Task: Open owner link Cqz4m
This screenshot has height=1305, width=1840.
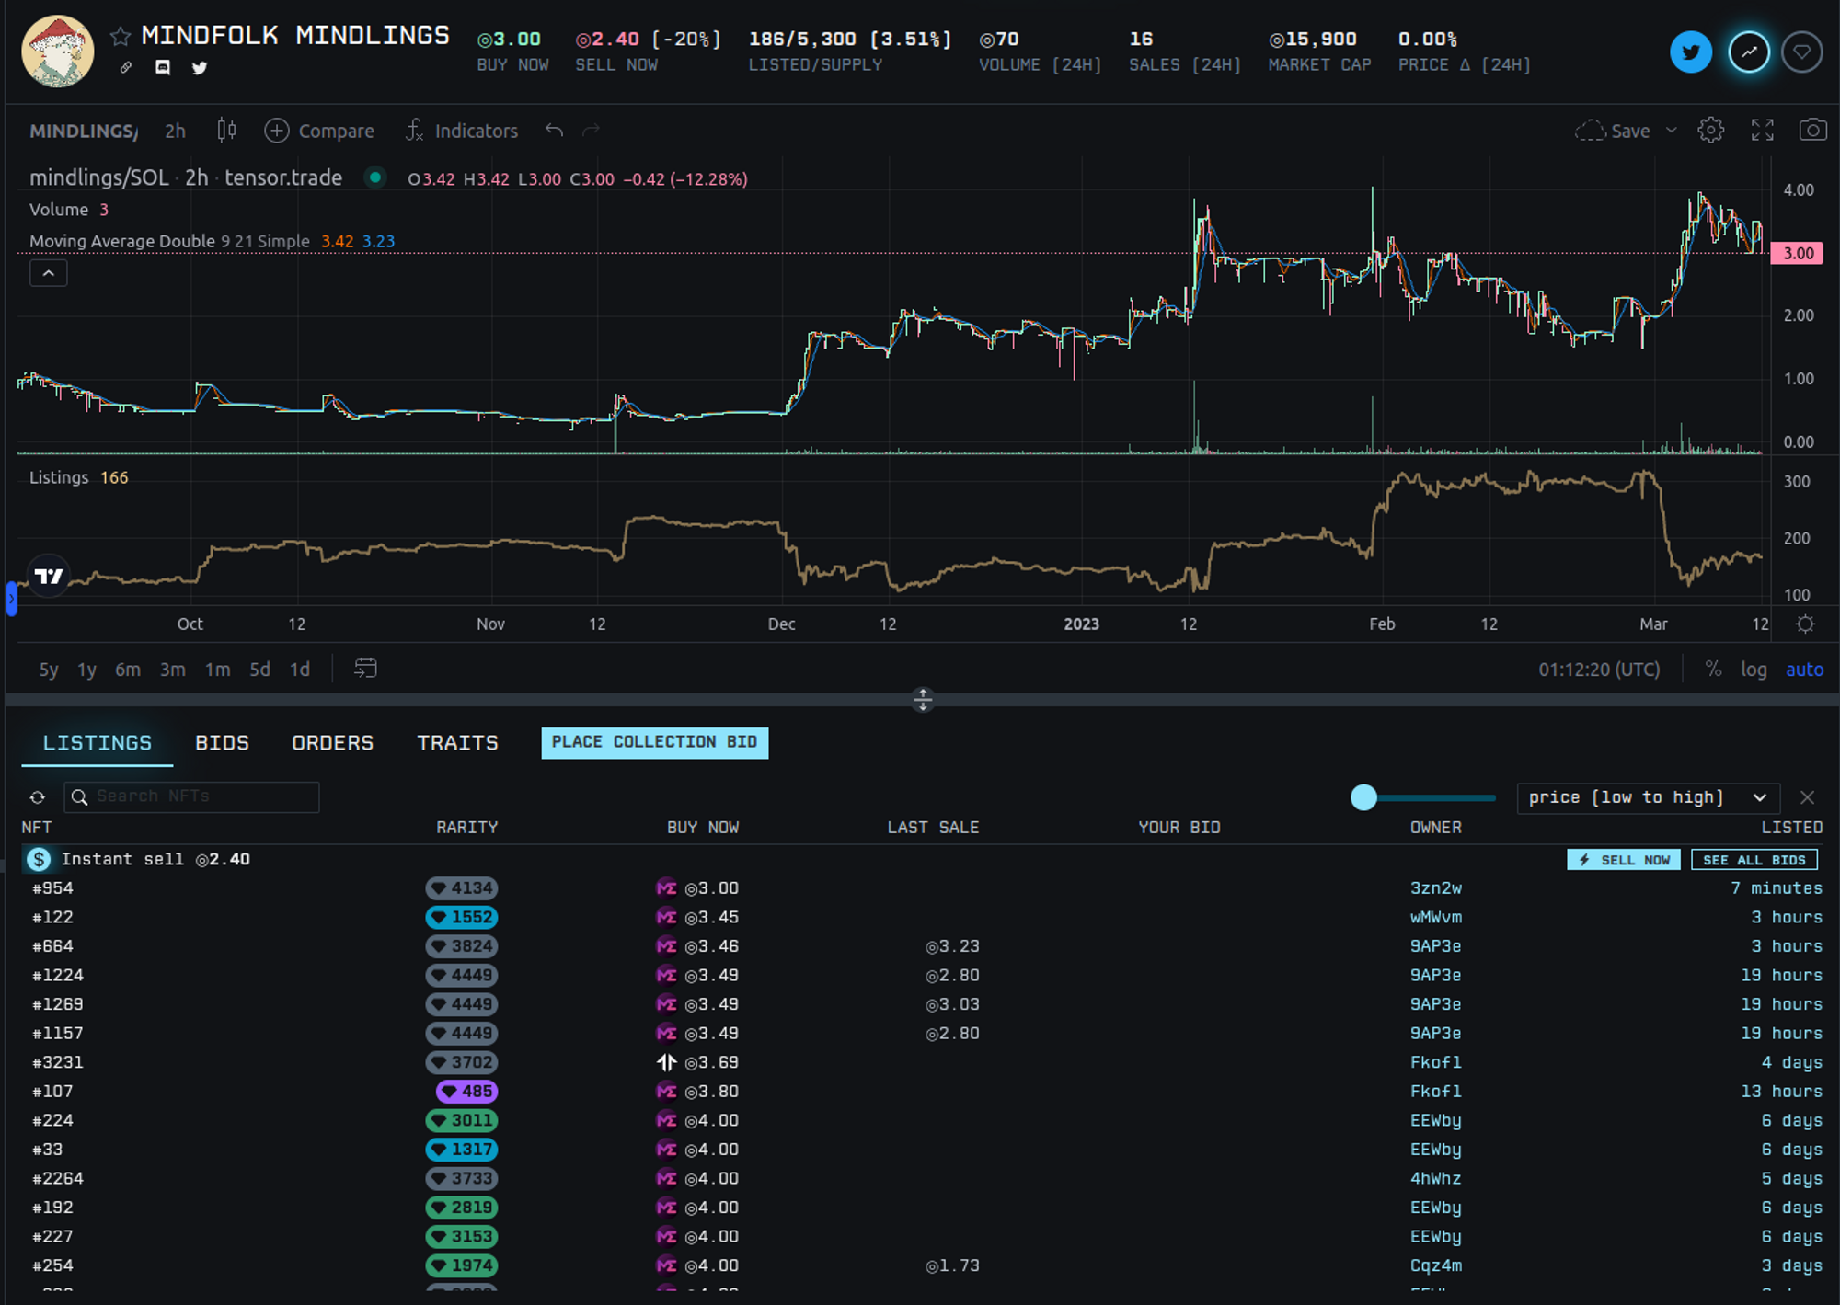Action: 1435,1265
